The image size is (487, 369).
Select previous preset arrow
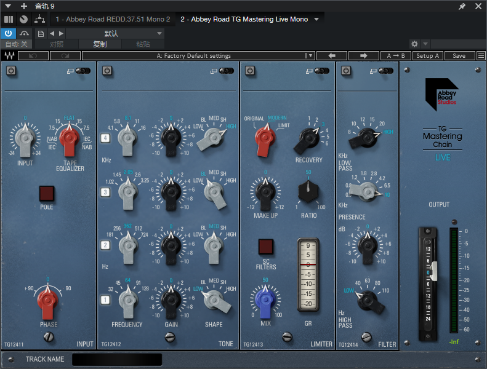point(52,33)
